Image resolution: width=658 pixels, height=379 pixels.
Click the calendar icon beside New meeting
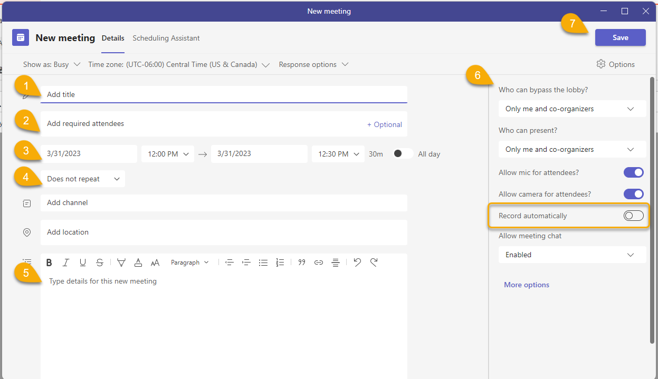tap(21, 38)
